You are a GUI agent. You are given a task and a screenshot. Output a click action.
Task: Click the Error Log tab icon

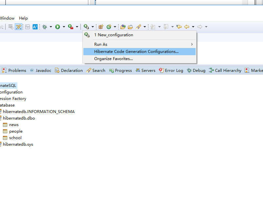tap(161, 70)
